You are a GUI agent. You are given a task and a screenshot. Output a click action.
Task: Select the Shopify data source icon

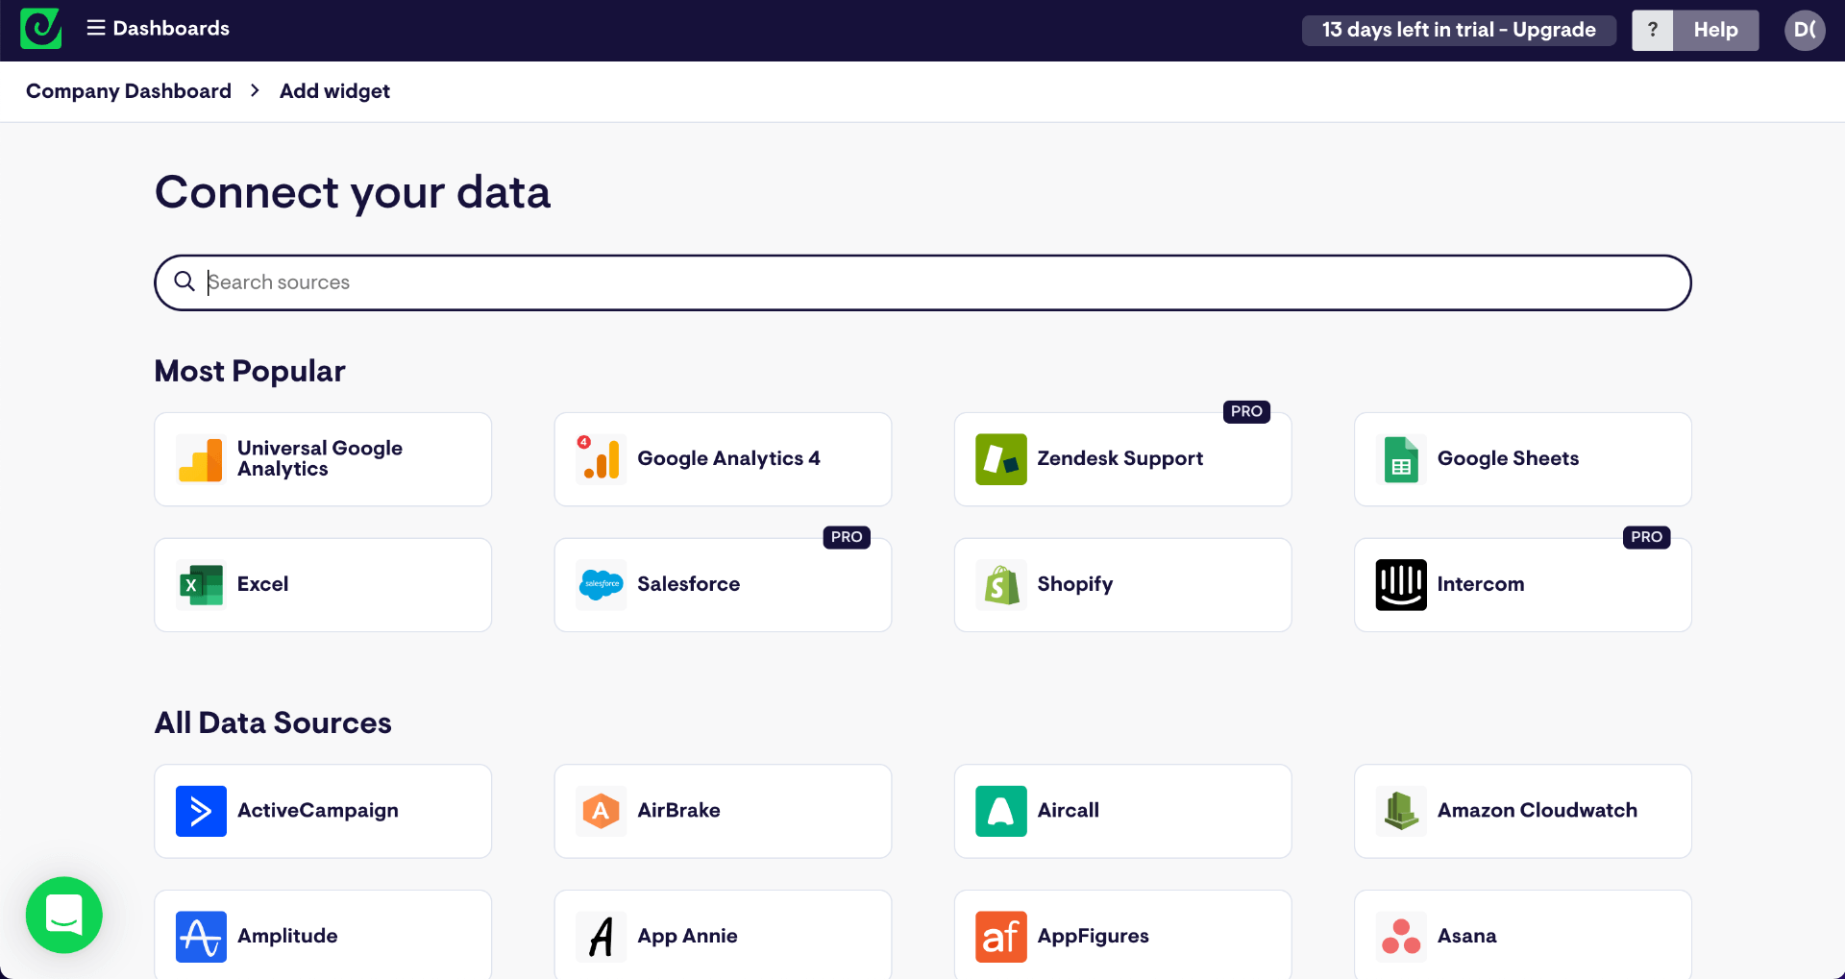click(1000, 584)
